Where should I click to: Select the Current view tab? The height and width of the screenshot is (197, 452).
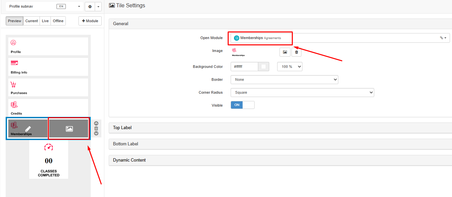tap(32, 21)
